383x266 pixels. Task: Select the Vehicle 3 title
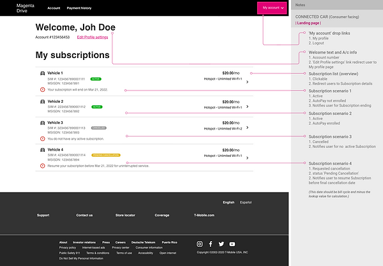tap(55, 122)
